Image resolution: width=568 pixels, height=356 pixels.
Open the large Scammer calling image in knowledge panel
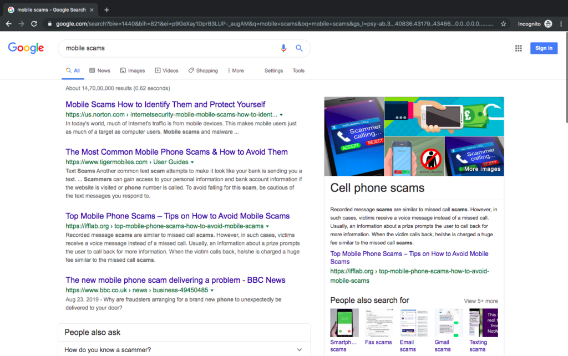354,136
